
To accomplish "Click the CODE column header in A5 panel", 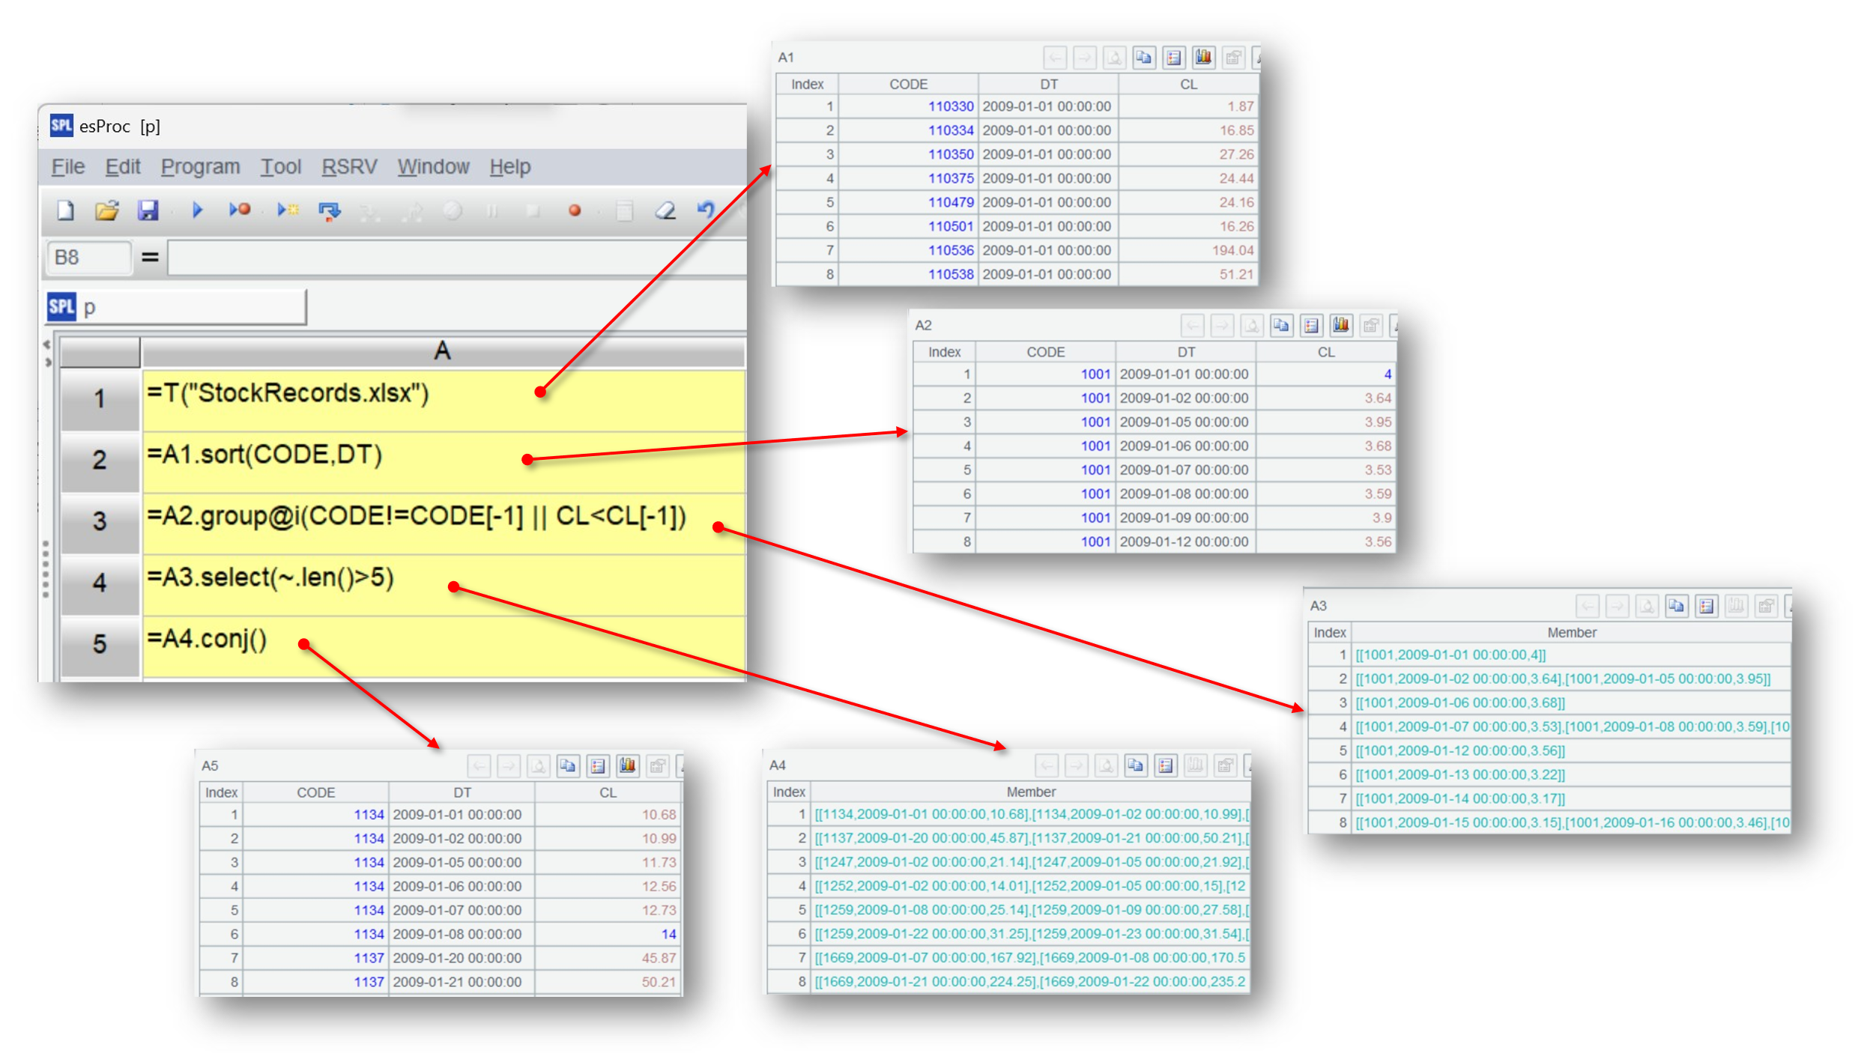I will 315,792.
